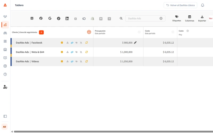Click blue link icon on Facebook row

pyautogui.click(x=72, y=43)
